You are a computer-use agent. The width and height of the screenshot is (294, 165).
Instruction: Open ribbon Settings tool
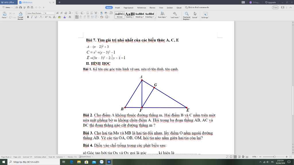coord(205,15)
